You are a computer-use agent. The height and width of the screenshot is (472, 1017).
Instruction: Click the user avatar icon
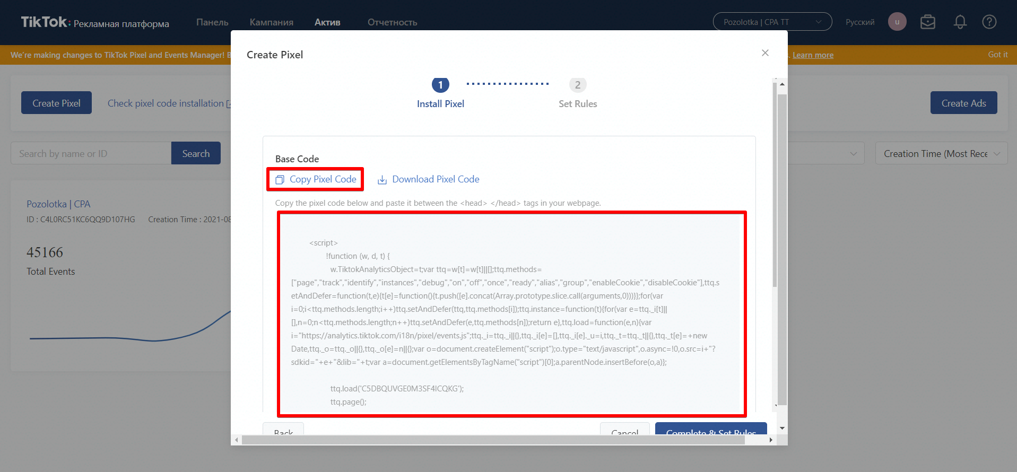pyautogui.click(x=897, y=22)
